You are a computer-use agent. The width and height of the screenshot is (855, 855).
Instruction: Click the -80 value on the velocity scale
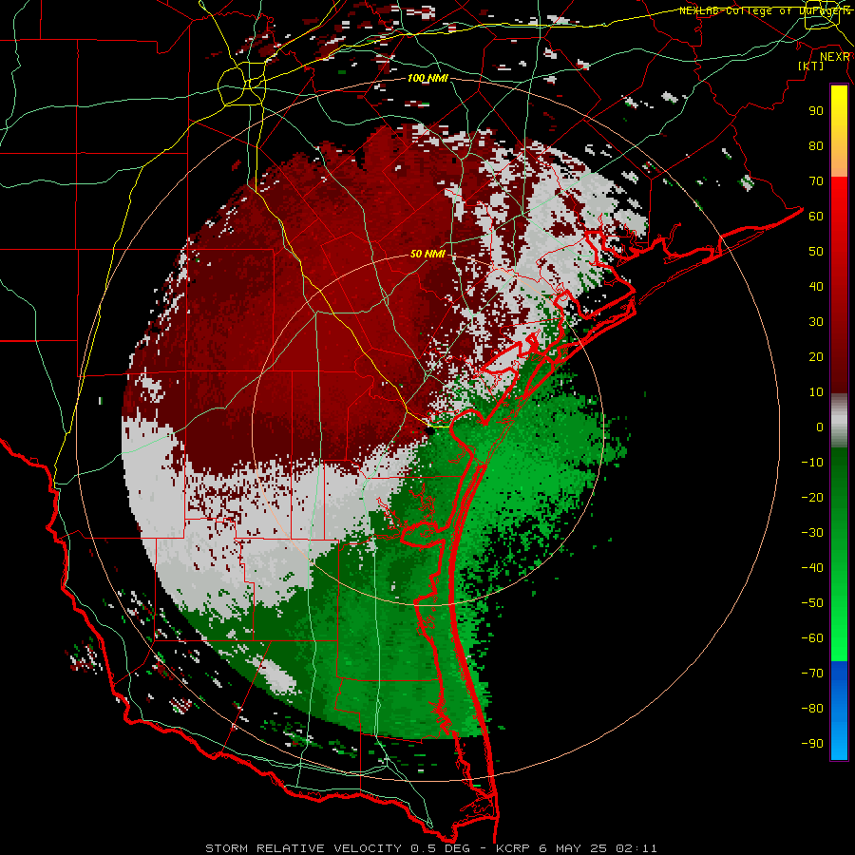click(x=812, y=709)
